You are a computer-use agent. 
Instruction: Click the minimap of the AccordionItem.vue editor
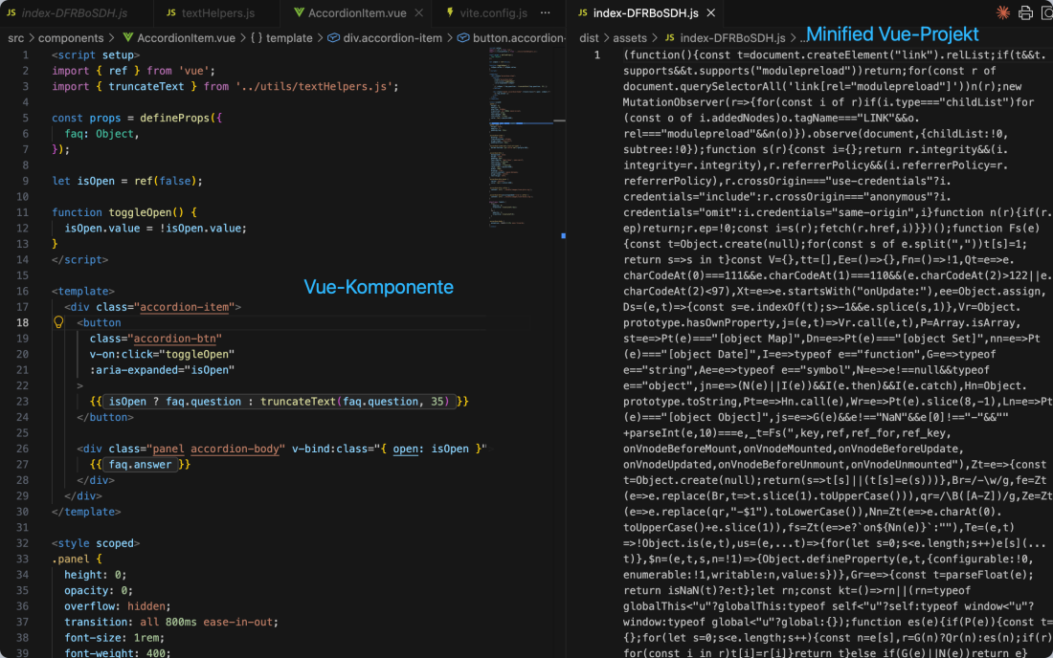point(521,138)
